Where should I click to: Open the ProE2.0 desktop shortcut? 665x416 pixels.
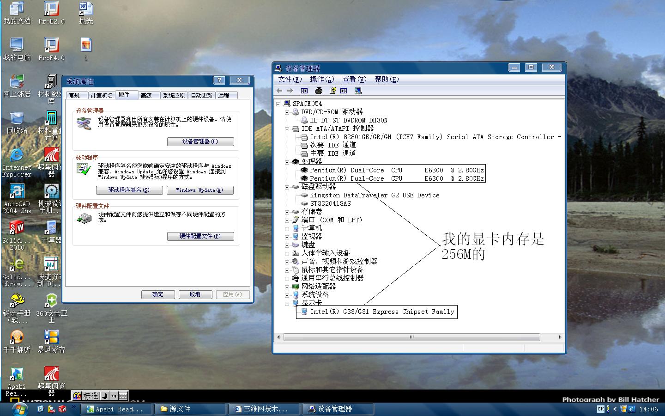click(51, 13)
